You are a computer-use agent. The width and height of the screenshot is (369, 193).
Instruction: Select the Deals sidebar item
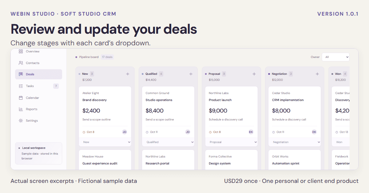pyautogui.click(x=38, y=74)
